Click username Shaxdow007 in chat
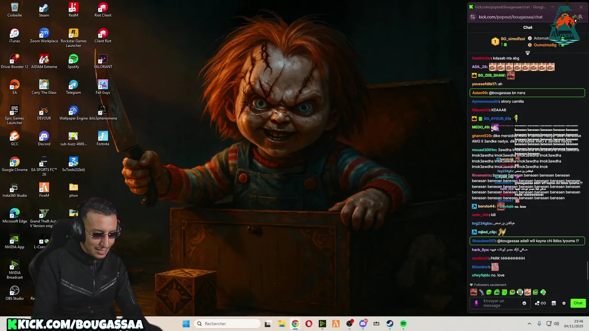 [483, 241]
